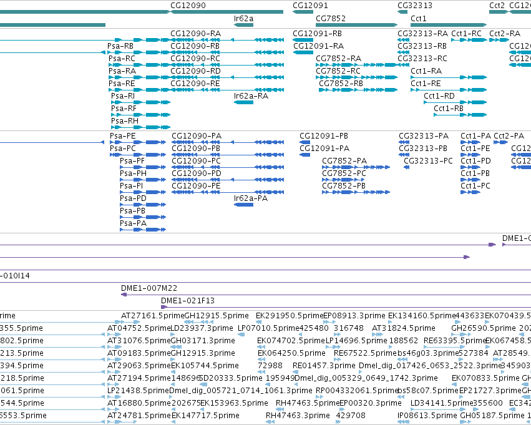This screenshot has height=425, width=531.
Task: Click protein label Psa-PE
Action: (x=122, y=136)
